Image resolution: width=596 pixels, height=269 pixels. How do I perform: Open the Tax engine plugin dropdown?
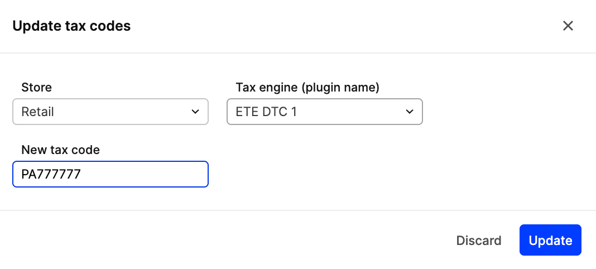click(x=324, y=112)
